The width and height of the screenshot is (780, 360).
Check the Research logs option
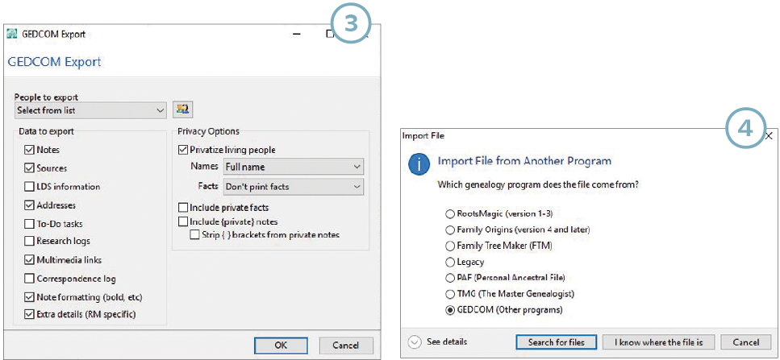pos(30,241)
